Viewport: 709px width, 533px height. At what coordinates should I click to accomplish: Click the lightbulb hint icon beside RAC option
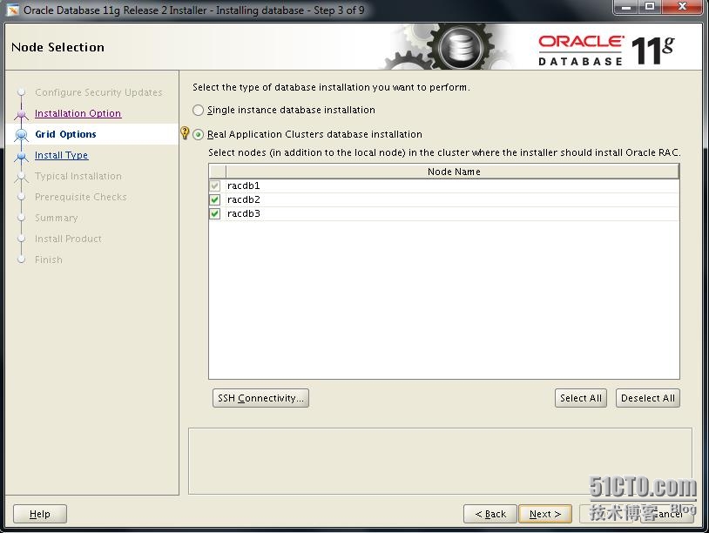coord(185,133)
